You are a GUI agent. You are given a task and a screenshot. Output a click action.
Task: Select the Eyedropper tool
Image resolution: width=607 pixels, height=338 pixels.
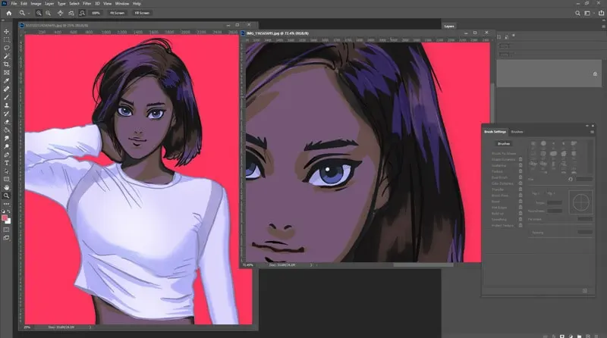pyautogui.click(x=6, y=80)
